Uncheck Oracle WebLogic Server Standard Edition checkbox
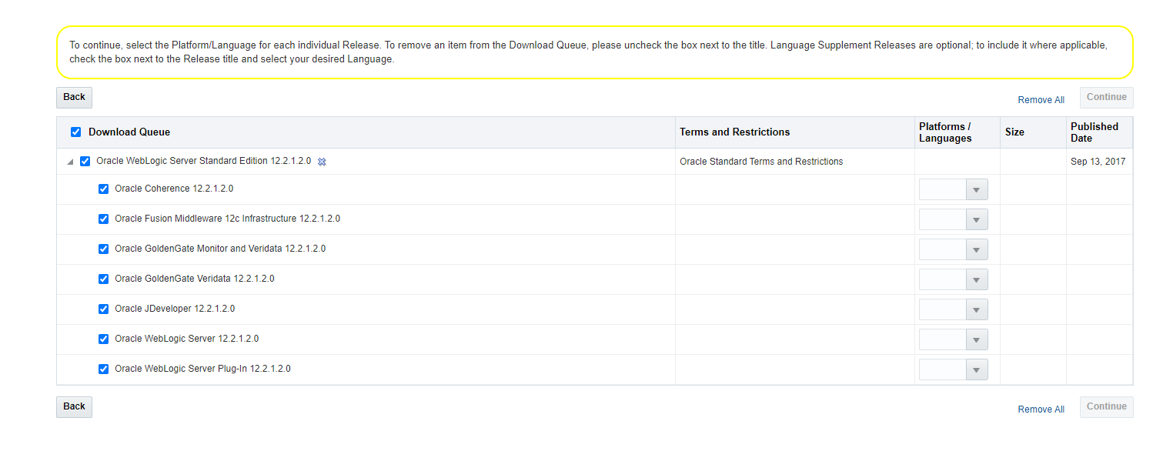 [x=85, y=162]
